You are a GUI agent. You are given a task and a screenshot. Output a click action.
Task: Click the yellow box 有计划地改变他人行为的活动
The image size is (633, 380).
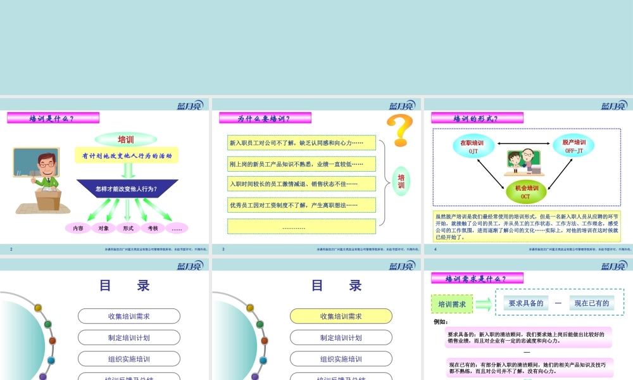pos(127,155)
